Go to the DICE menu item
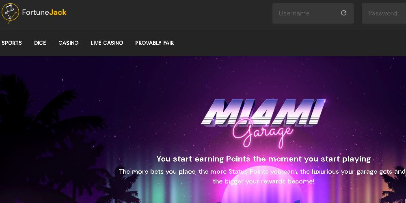The image size is (406, 203). pos(40,43)
